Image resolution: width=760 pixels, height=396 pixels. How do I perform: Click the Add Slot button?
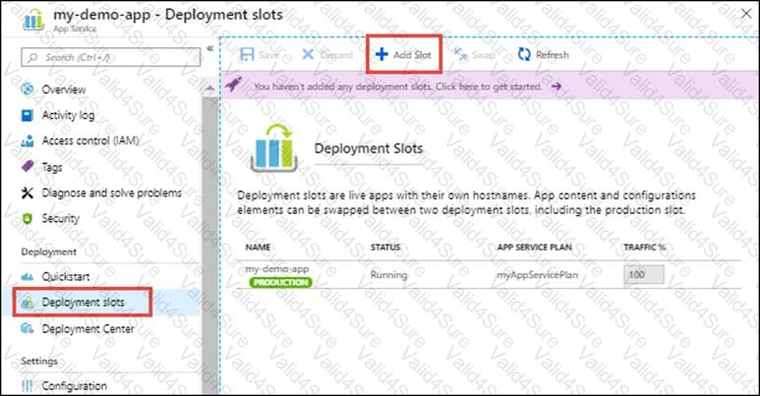(x=404, y=55)
